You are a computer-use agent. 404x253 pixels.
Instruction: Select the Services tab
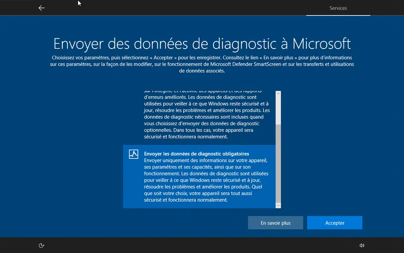coord(338,8)
